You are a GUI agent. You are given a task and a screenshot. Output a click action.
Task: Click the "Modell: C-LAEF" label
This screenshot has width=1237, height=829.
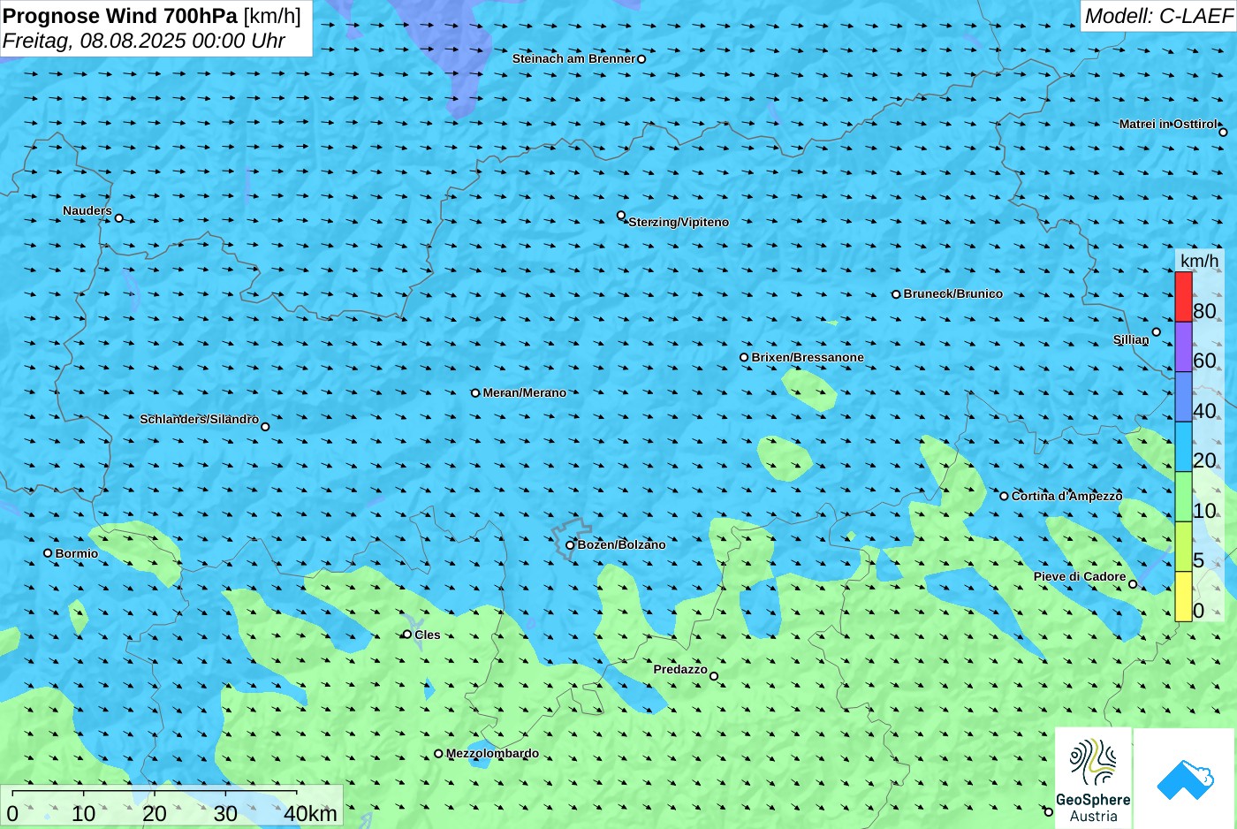pos(1158,16)
